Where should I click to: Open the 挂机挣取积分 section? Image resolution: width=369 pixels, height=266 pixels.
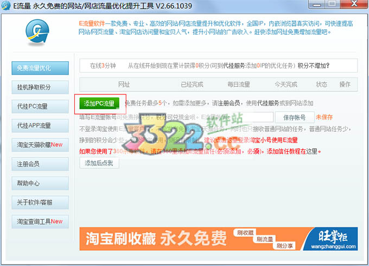(40, 87)
